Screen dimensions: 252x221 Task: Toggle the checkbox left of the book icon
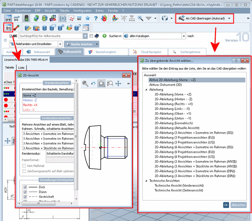pos(91,36)
